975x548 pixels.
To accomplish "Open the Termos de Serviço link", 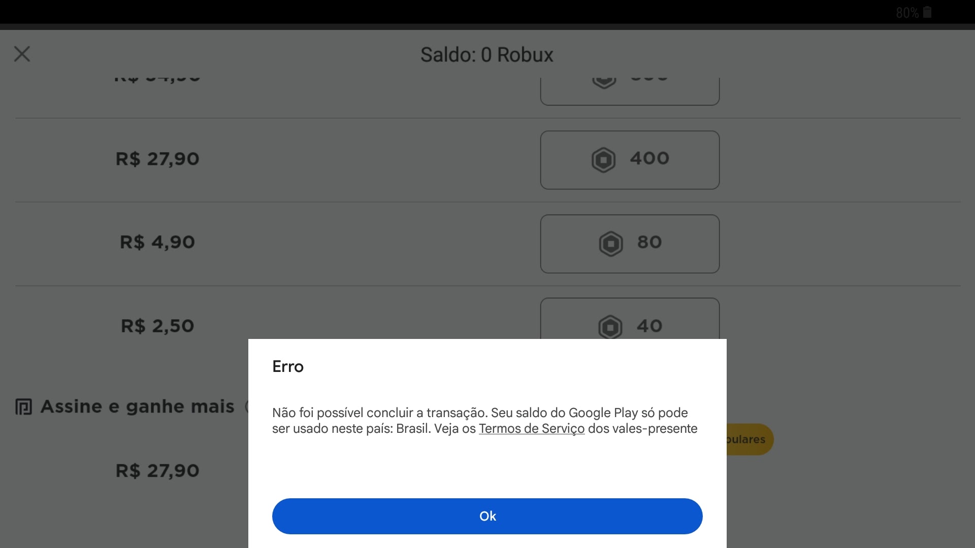I will point(531,428).
